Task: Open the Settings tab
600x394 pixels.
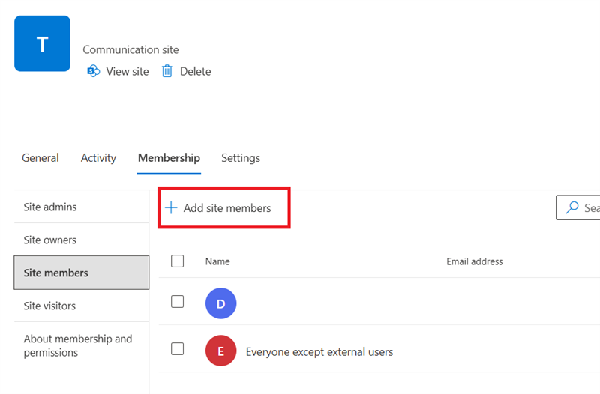Action: click(x=241, y=158)
